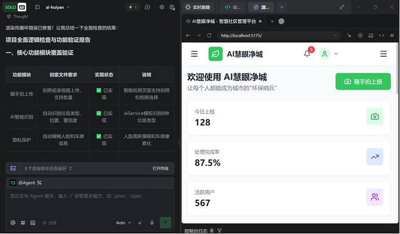Click the knot-shaped AI icon beside new tab
Screen dimensions: 400x234
(x=281, y=21)
